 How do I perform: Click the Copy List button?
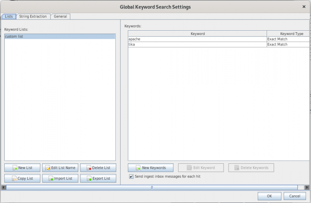[x=22, y=178]
